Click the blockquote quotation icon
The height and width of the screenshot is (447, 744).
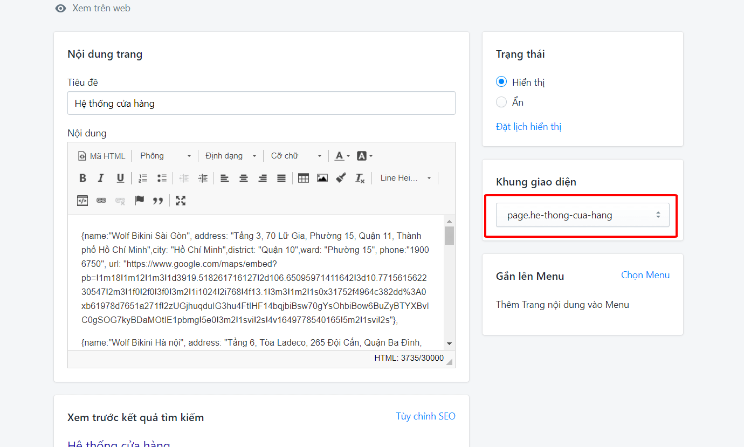(x=158, y=201)
